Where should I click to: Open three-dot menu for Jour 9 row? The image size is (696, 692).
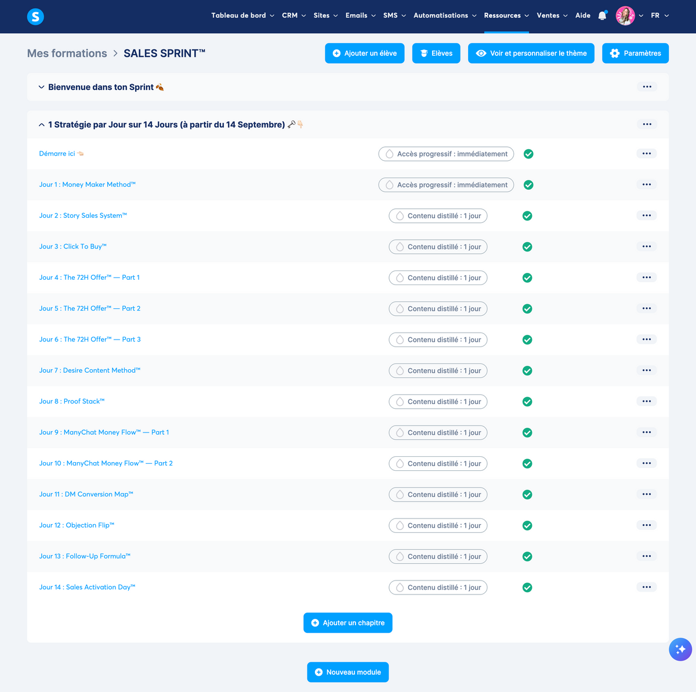point(647,432)
